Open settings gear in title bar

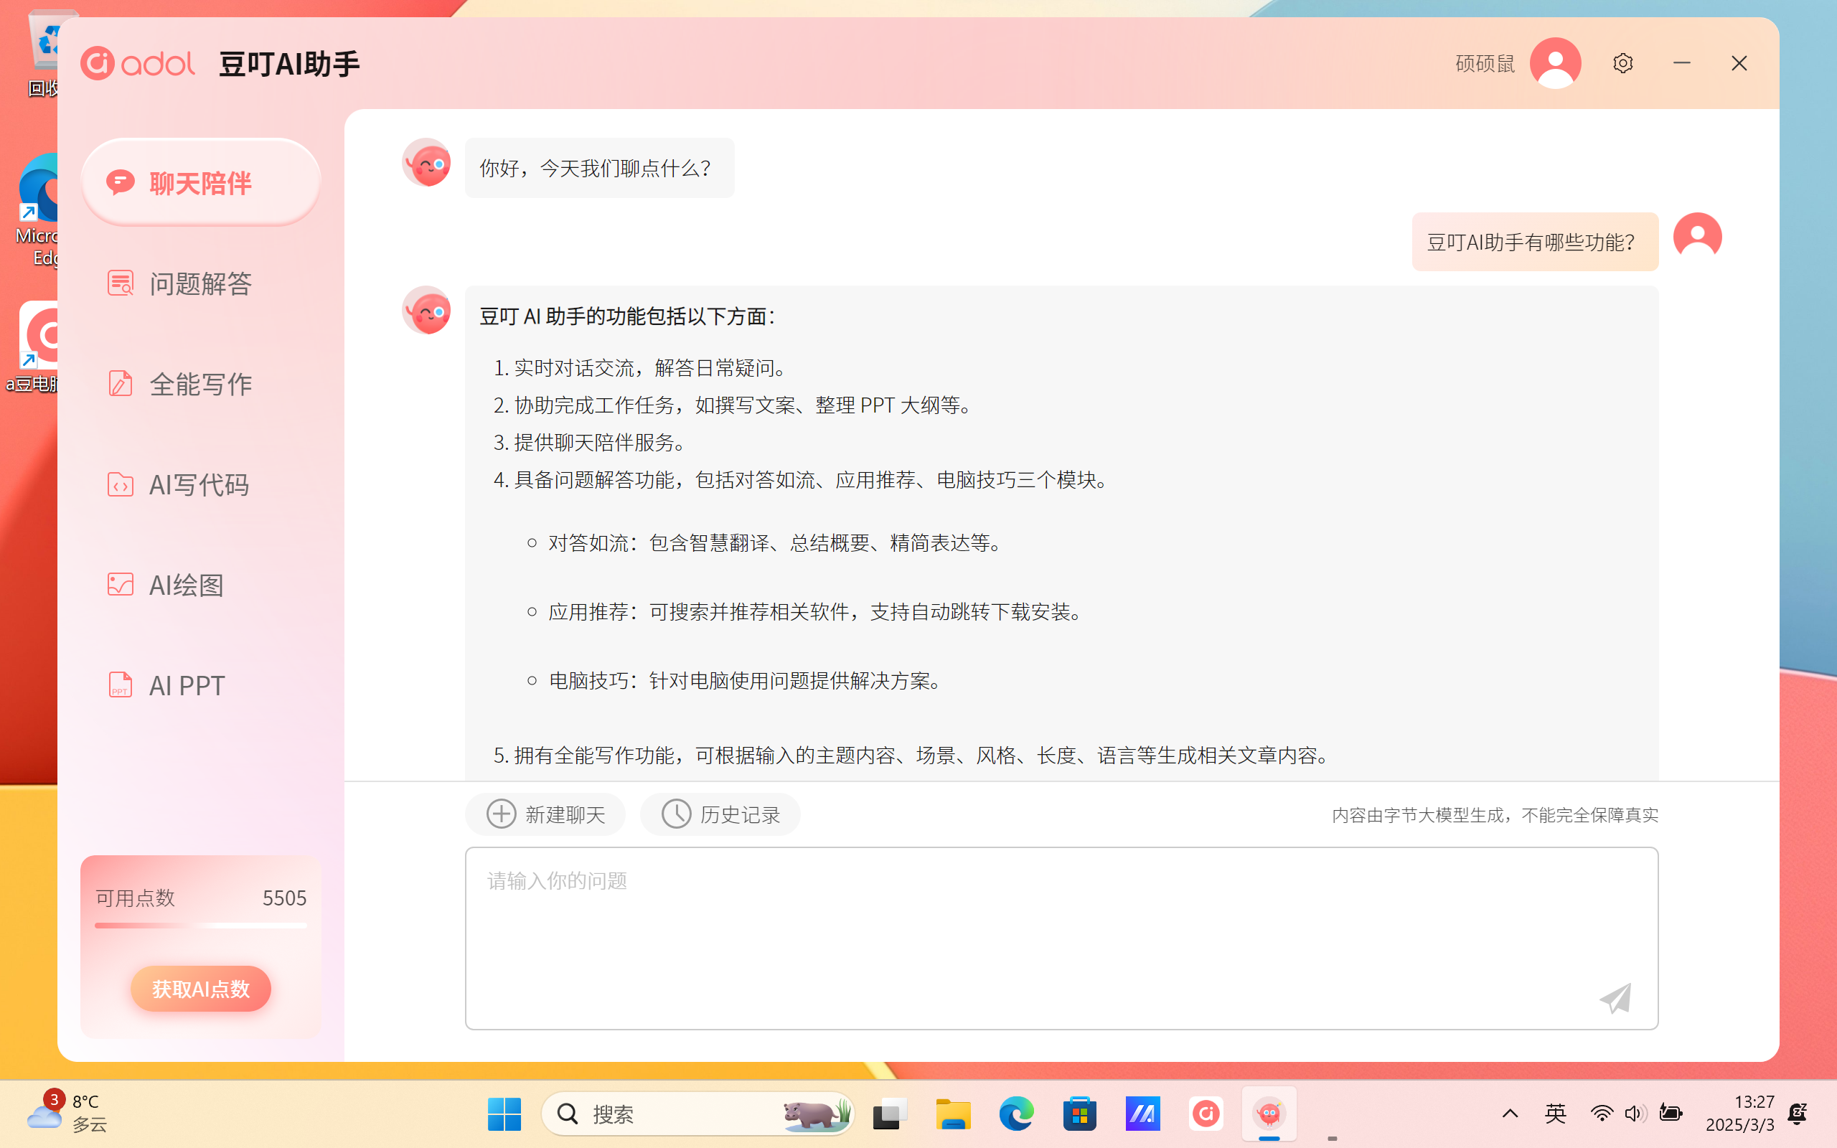(1623, 63)
